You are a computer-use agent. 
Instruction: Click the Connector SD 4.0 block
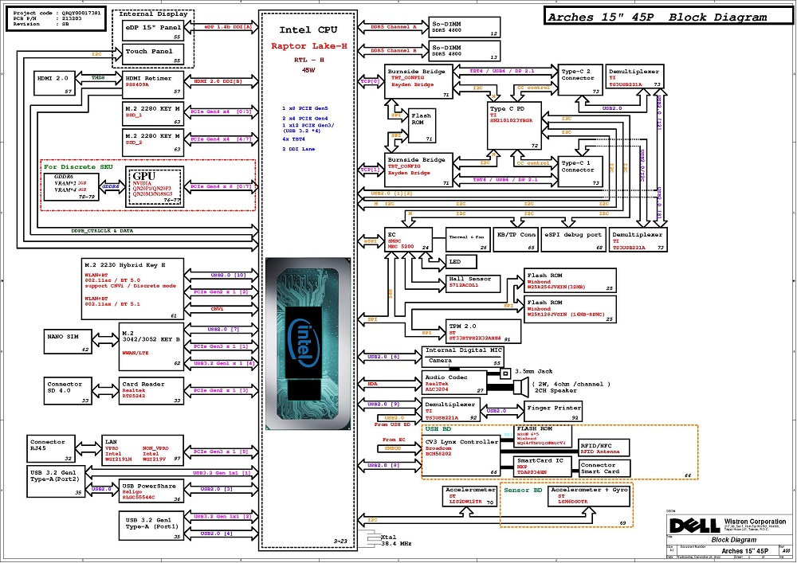pos(67,390)
